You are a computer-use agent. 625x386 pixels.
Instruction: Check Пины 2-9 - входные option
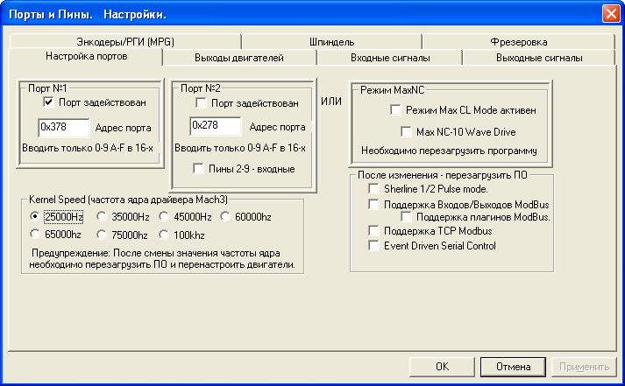200,168
